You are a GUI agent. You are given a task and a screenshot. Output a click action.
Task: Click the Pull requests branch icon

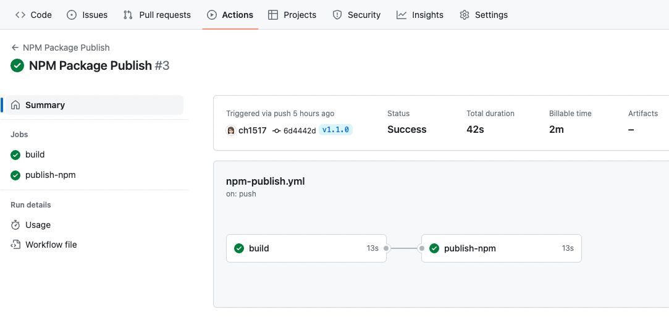pyautogui.click(x=128, y=15)
